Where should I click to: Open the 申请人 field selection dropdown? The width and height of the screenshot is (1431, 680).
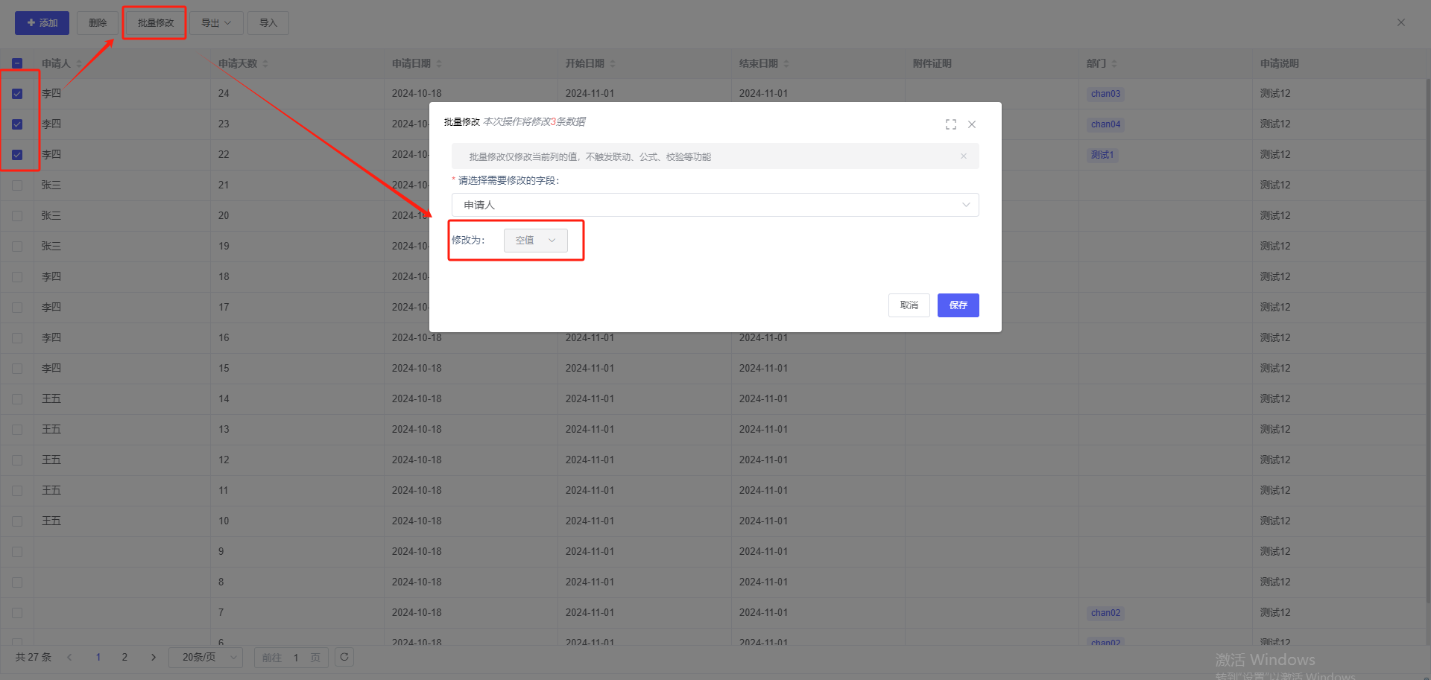point(715,205)
